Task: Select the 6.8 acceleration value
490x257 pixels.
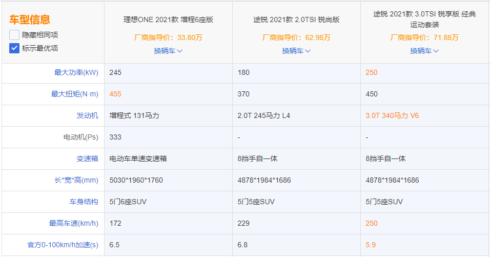Action: tap(242, 245)
